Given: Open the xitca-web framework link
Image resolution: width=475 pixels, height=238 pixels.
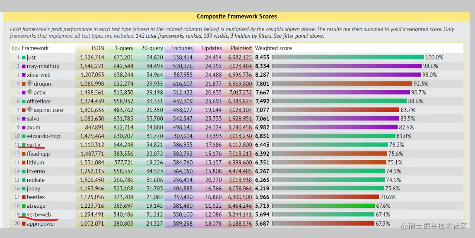Looking at the screenshot, I should point(39,75).
